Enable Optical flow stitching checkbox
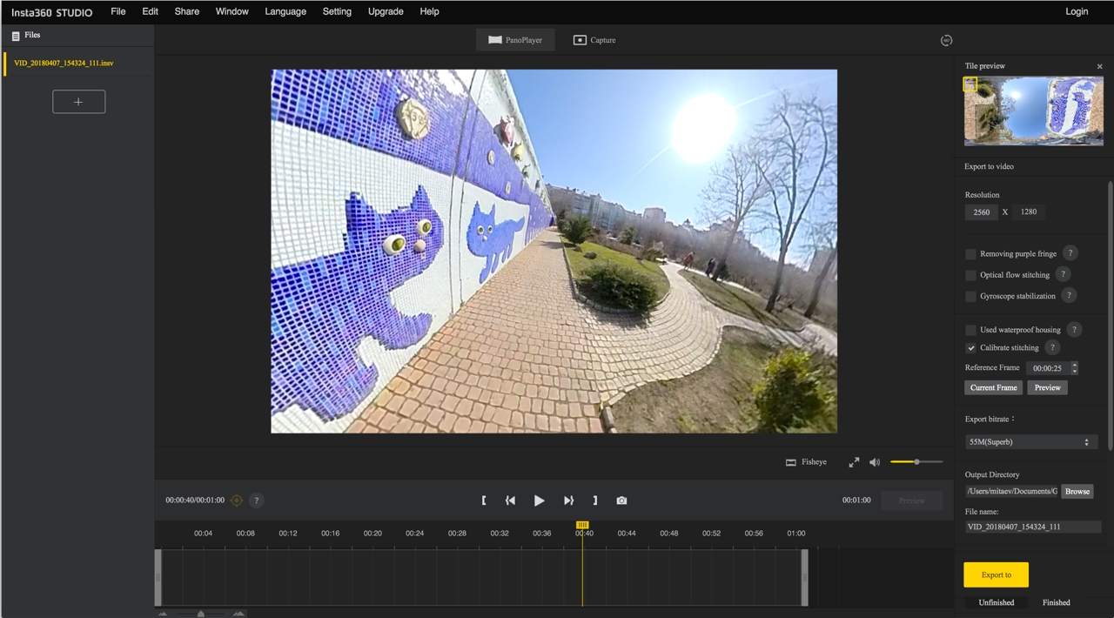The width and height of the screenshot is (1114, 618). point(970,275)
